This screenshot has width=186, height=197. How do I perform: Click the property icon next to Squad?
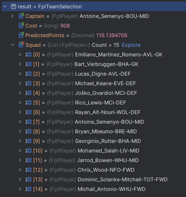click(21, 45)
